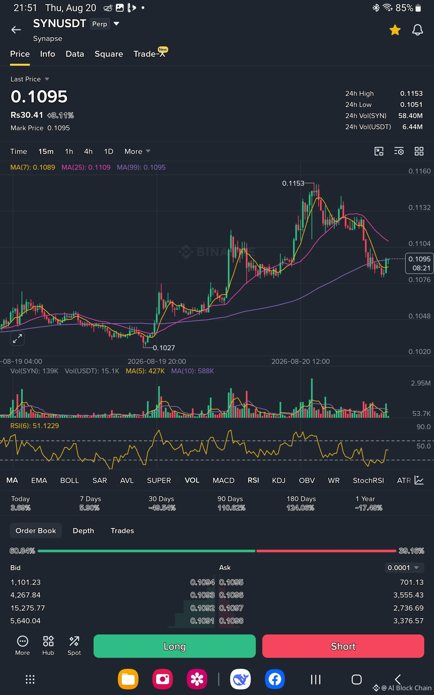
Task: Toggle the SUPER indicator
Action: coord(159,481)
